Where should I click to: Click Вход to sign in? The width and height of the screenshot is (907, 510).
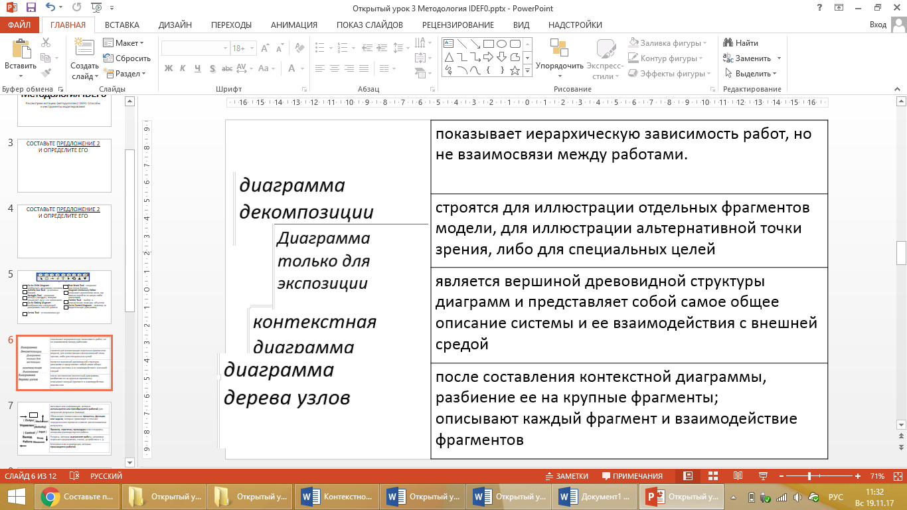(x=878, y=25)
